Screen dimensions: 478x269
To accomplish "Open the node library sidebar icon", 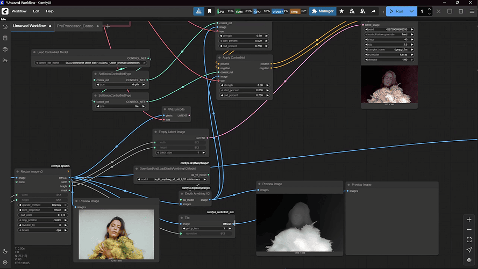I will (5, 38).
